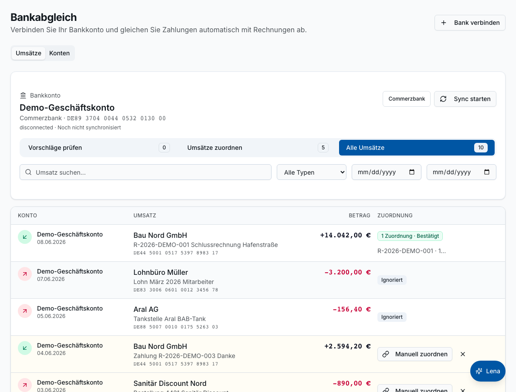Click Manuell zuordnen for Bau Nord 04.06.2026
516x392 pixels.
tap(414, 354)
